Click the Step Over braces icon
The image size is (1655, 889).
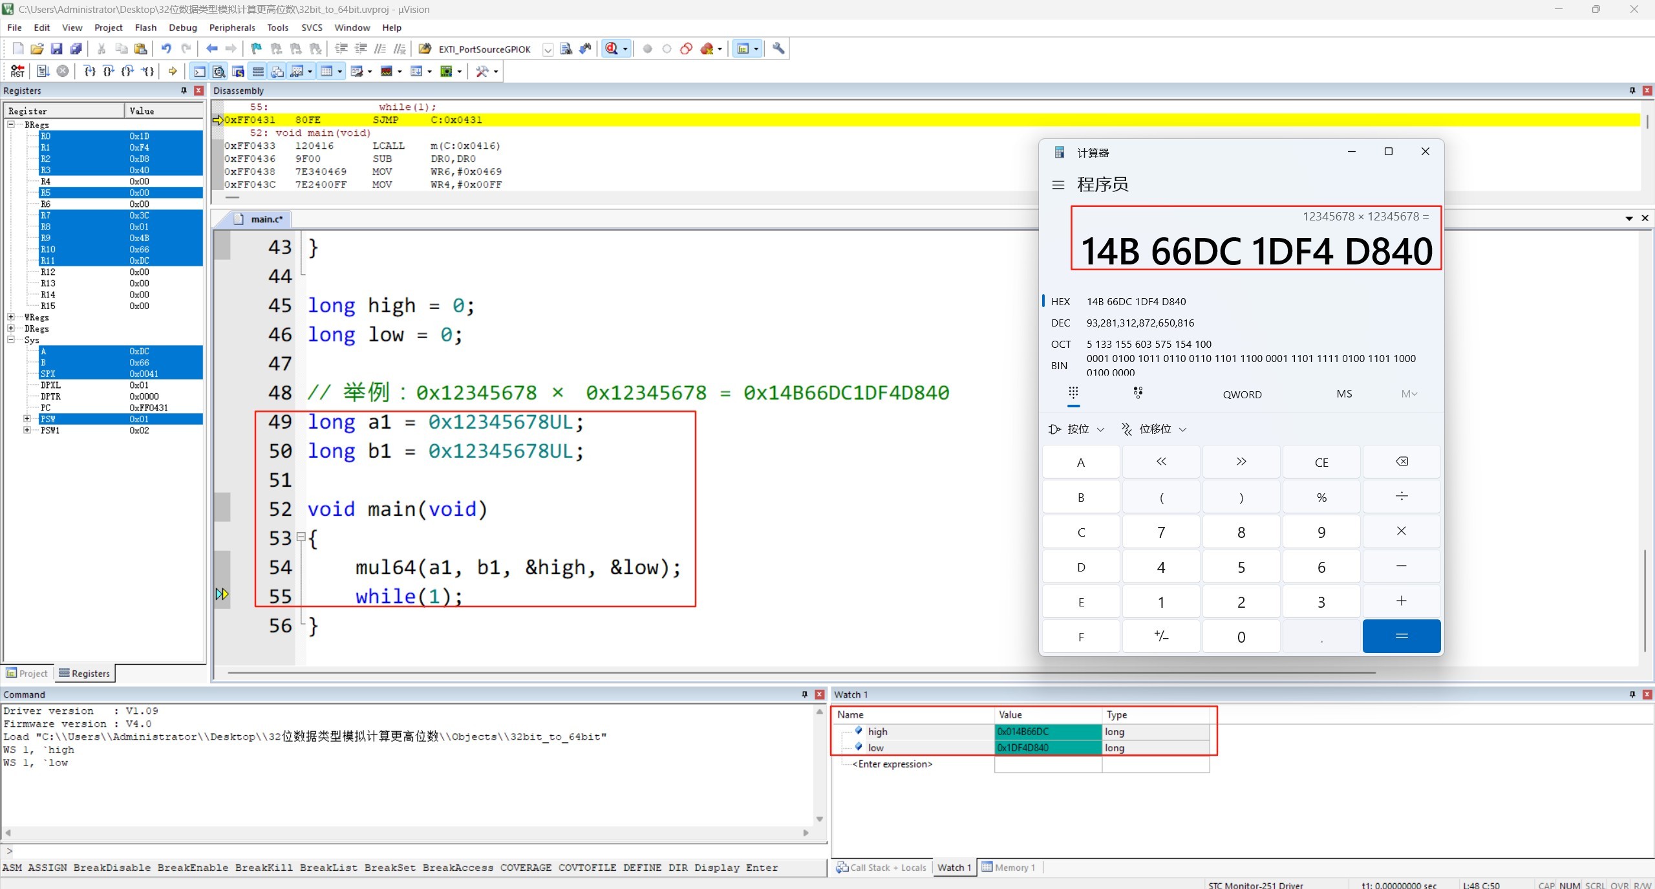(x=109, y=71)
